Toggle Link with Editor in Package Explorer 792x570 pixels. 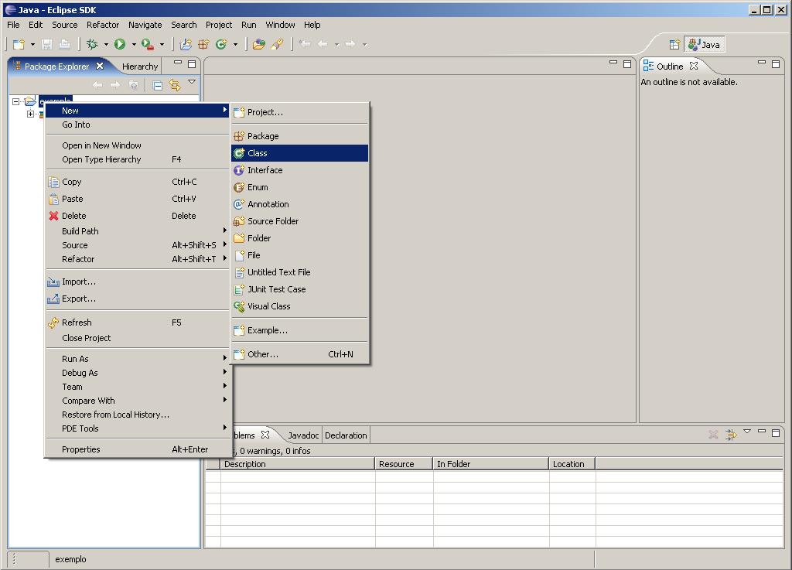[x=175, y=85]
